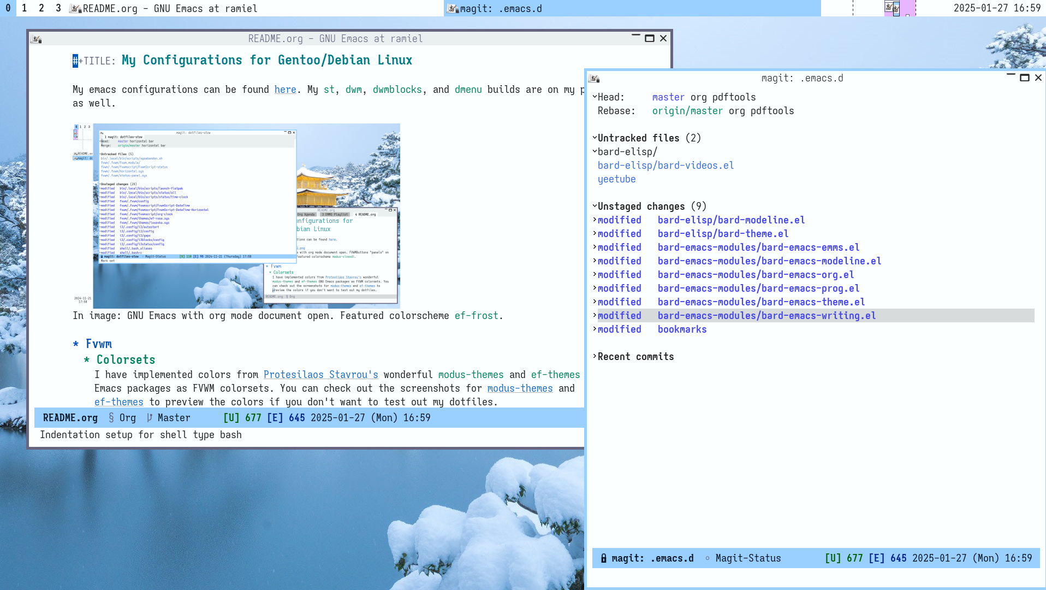Follow the 'here' link in README

(x=286, y=90)
